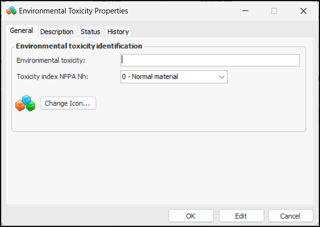This screenshot has height=227, width=320.
Task: Go to the Status tab
Action: pyautogui.click(x=90, y=31)
